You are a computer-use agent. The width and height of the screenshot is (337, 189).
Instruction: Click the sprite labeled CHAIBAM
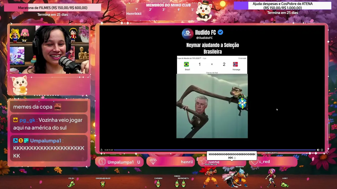(x=158, y=183)
